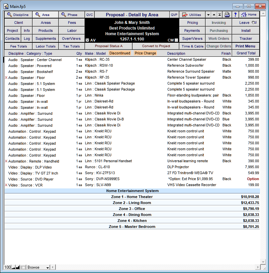Click the up-arrow button beside Utilities
The image size is (269, 273).
pos(214,15)
